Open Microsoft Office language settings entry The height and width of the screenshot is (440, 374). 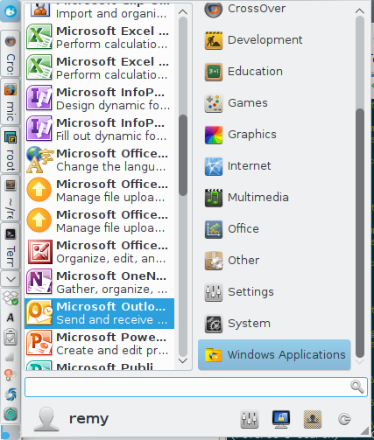click(100, 160)
